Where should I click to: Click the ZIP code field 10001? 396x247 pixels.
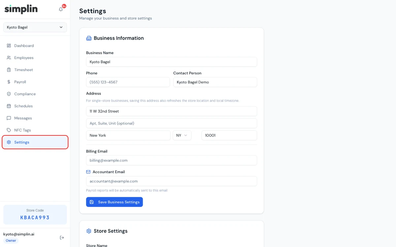click(229, 135)
